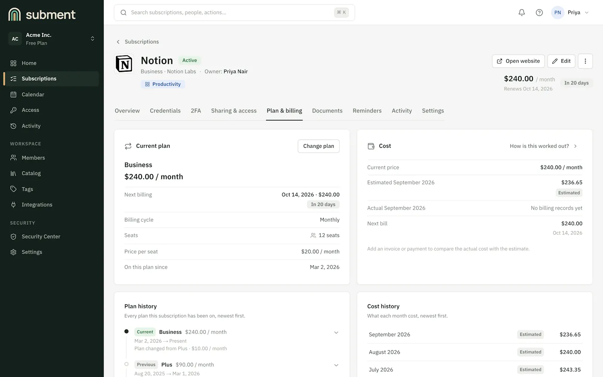Open Access key item in sidebar
The height and width of the screenshot is (377, 603).
coord(51,110)
